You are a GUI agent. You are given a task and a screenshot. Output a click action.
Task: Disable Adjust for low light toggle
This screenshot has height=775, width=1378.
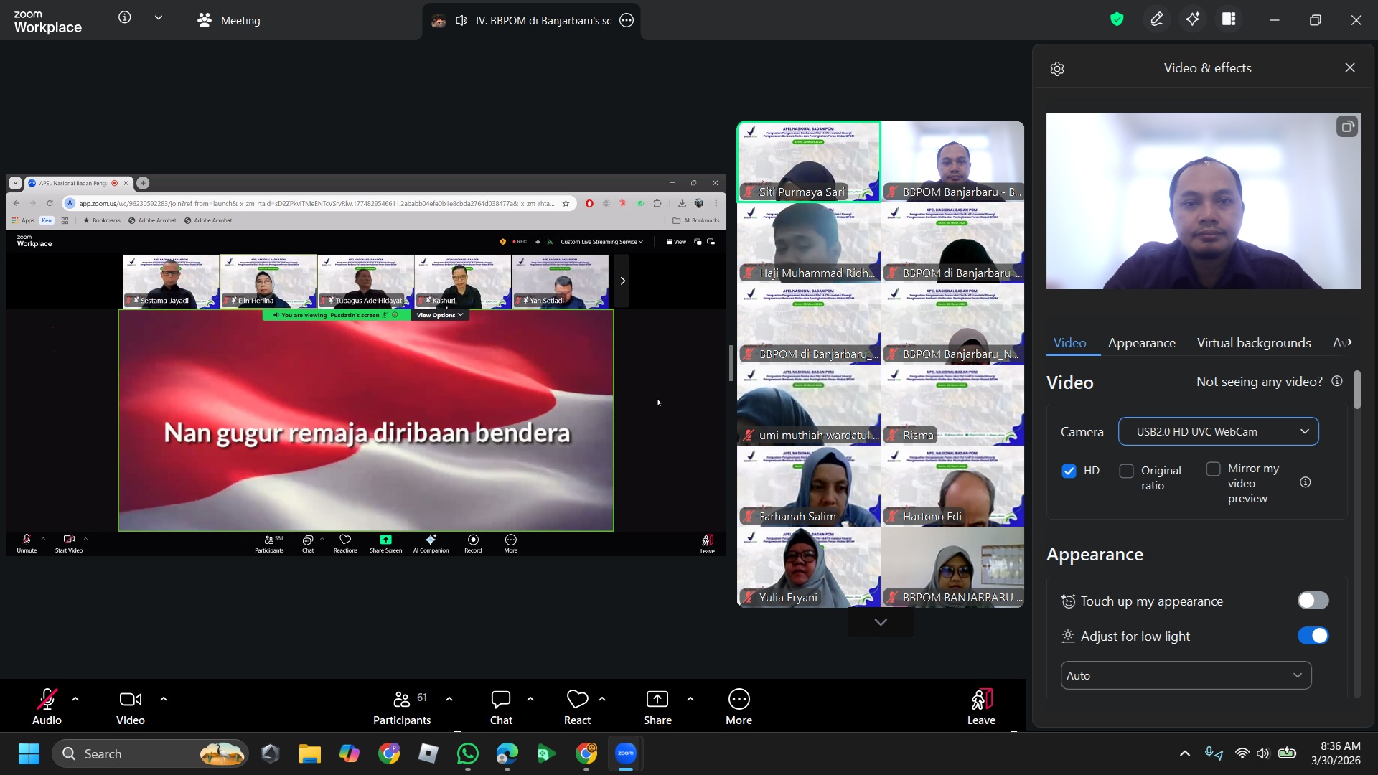[x=1313, y=636]
